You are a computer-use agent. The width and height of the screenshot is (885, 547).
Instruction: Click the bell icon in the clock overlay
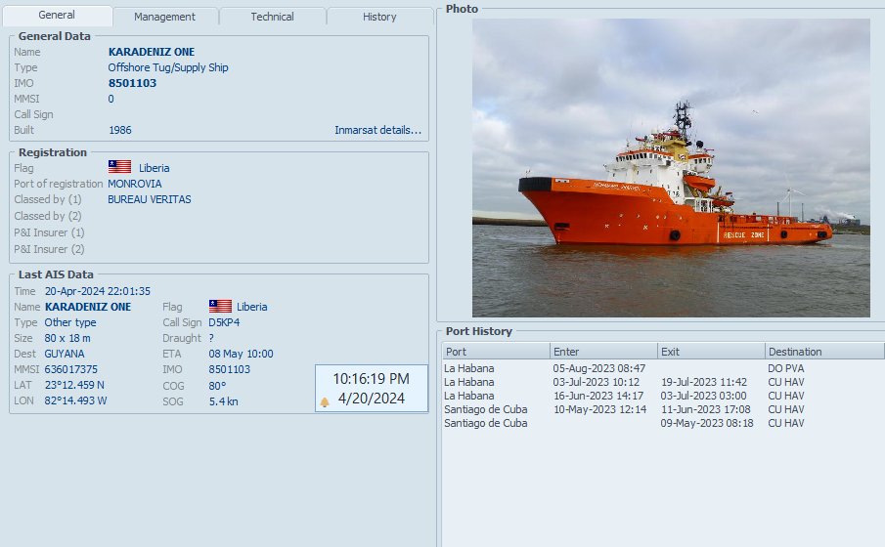click(325, 402)
